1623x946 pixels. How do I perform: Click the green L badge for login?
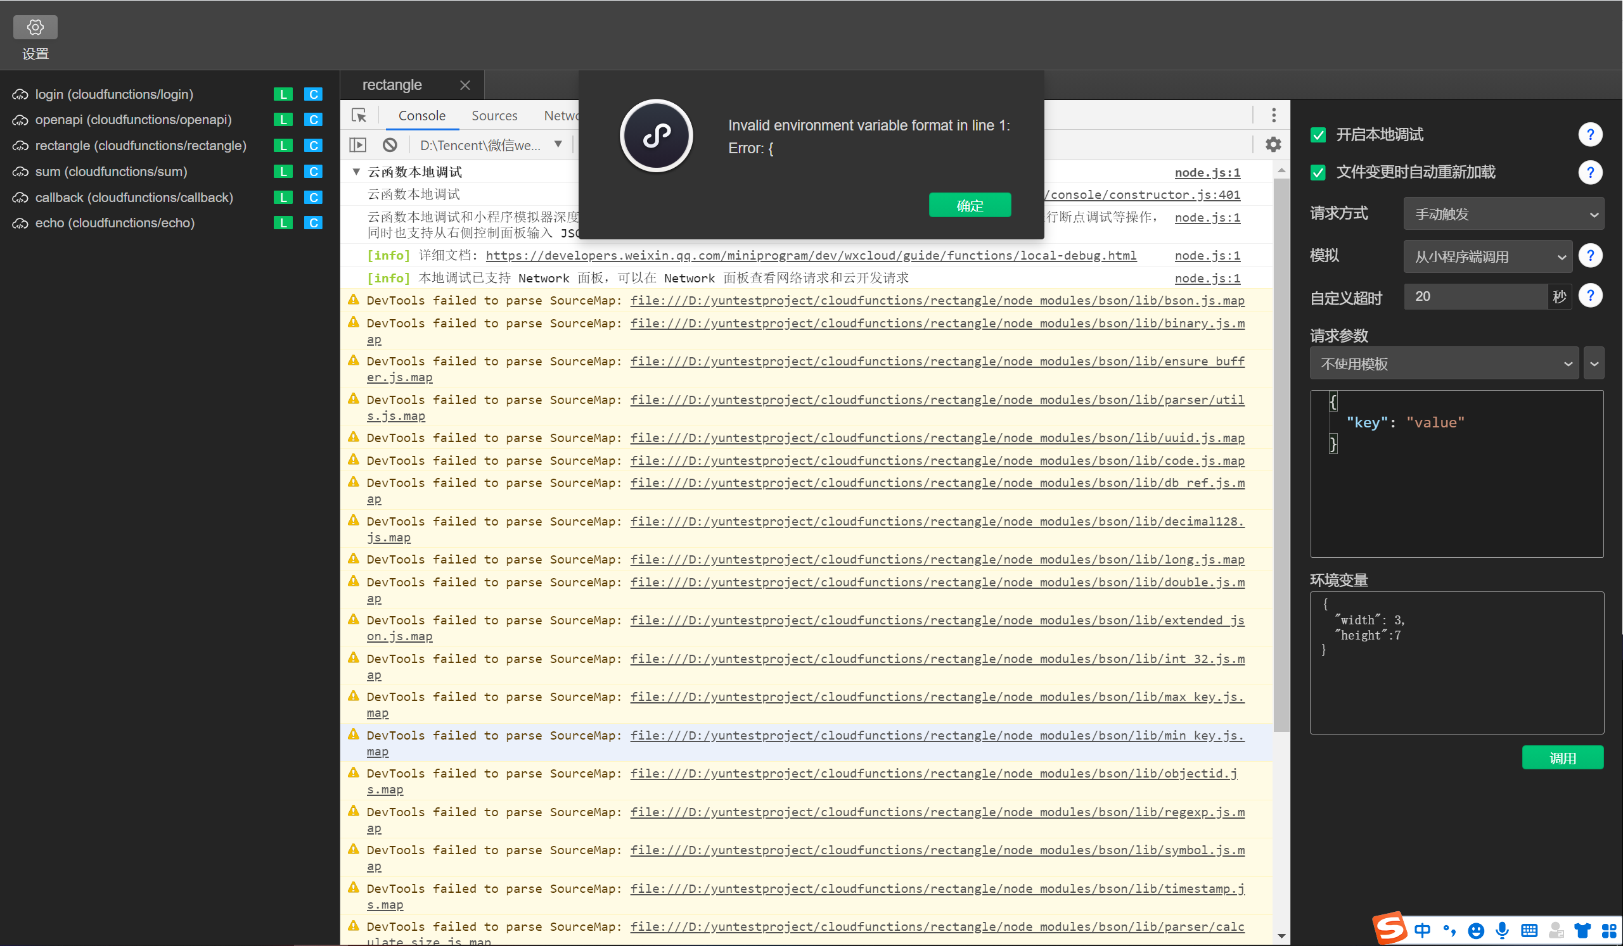tap(283, 94)
